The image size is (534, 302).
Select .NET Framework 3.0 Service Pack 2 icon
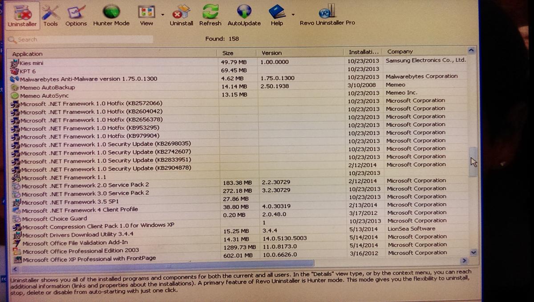pos(16,194)
